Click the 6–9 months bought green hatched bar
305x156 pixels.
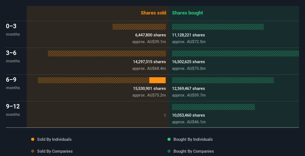click(x=223, y=80)
